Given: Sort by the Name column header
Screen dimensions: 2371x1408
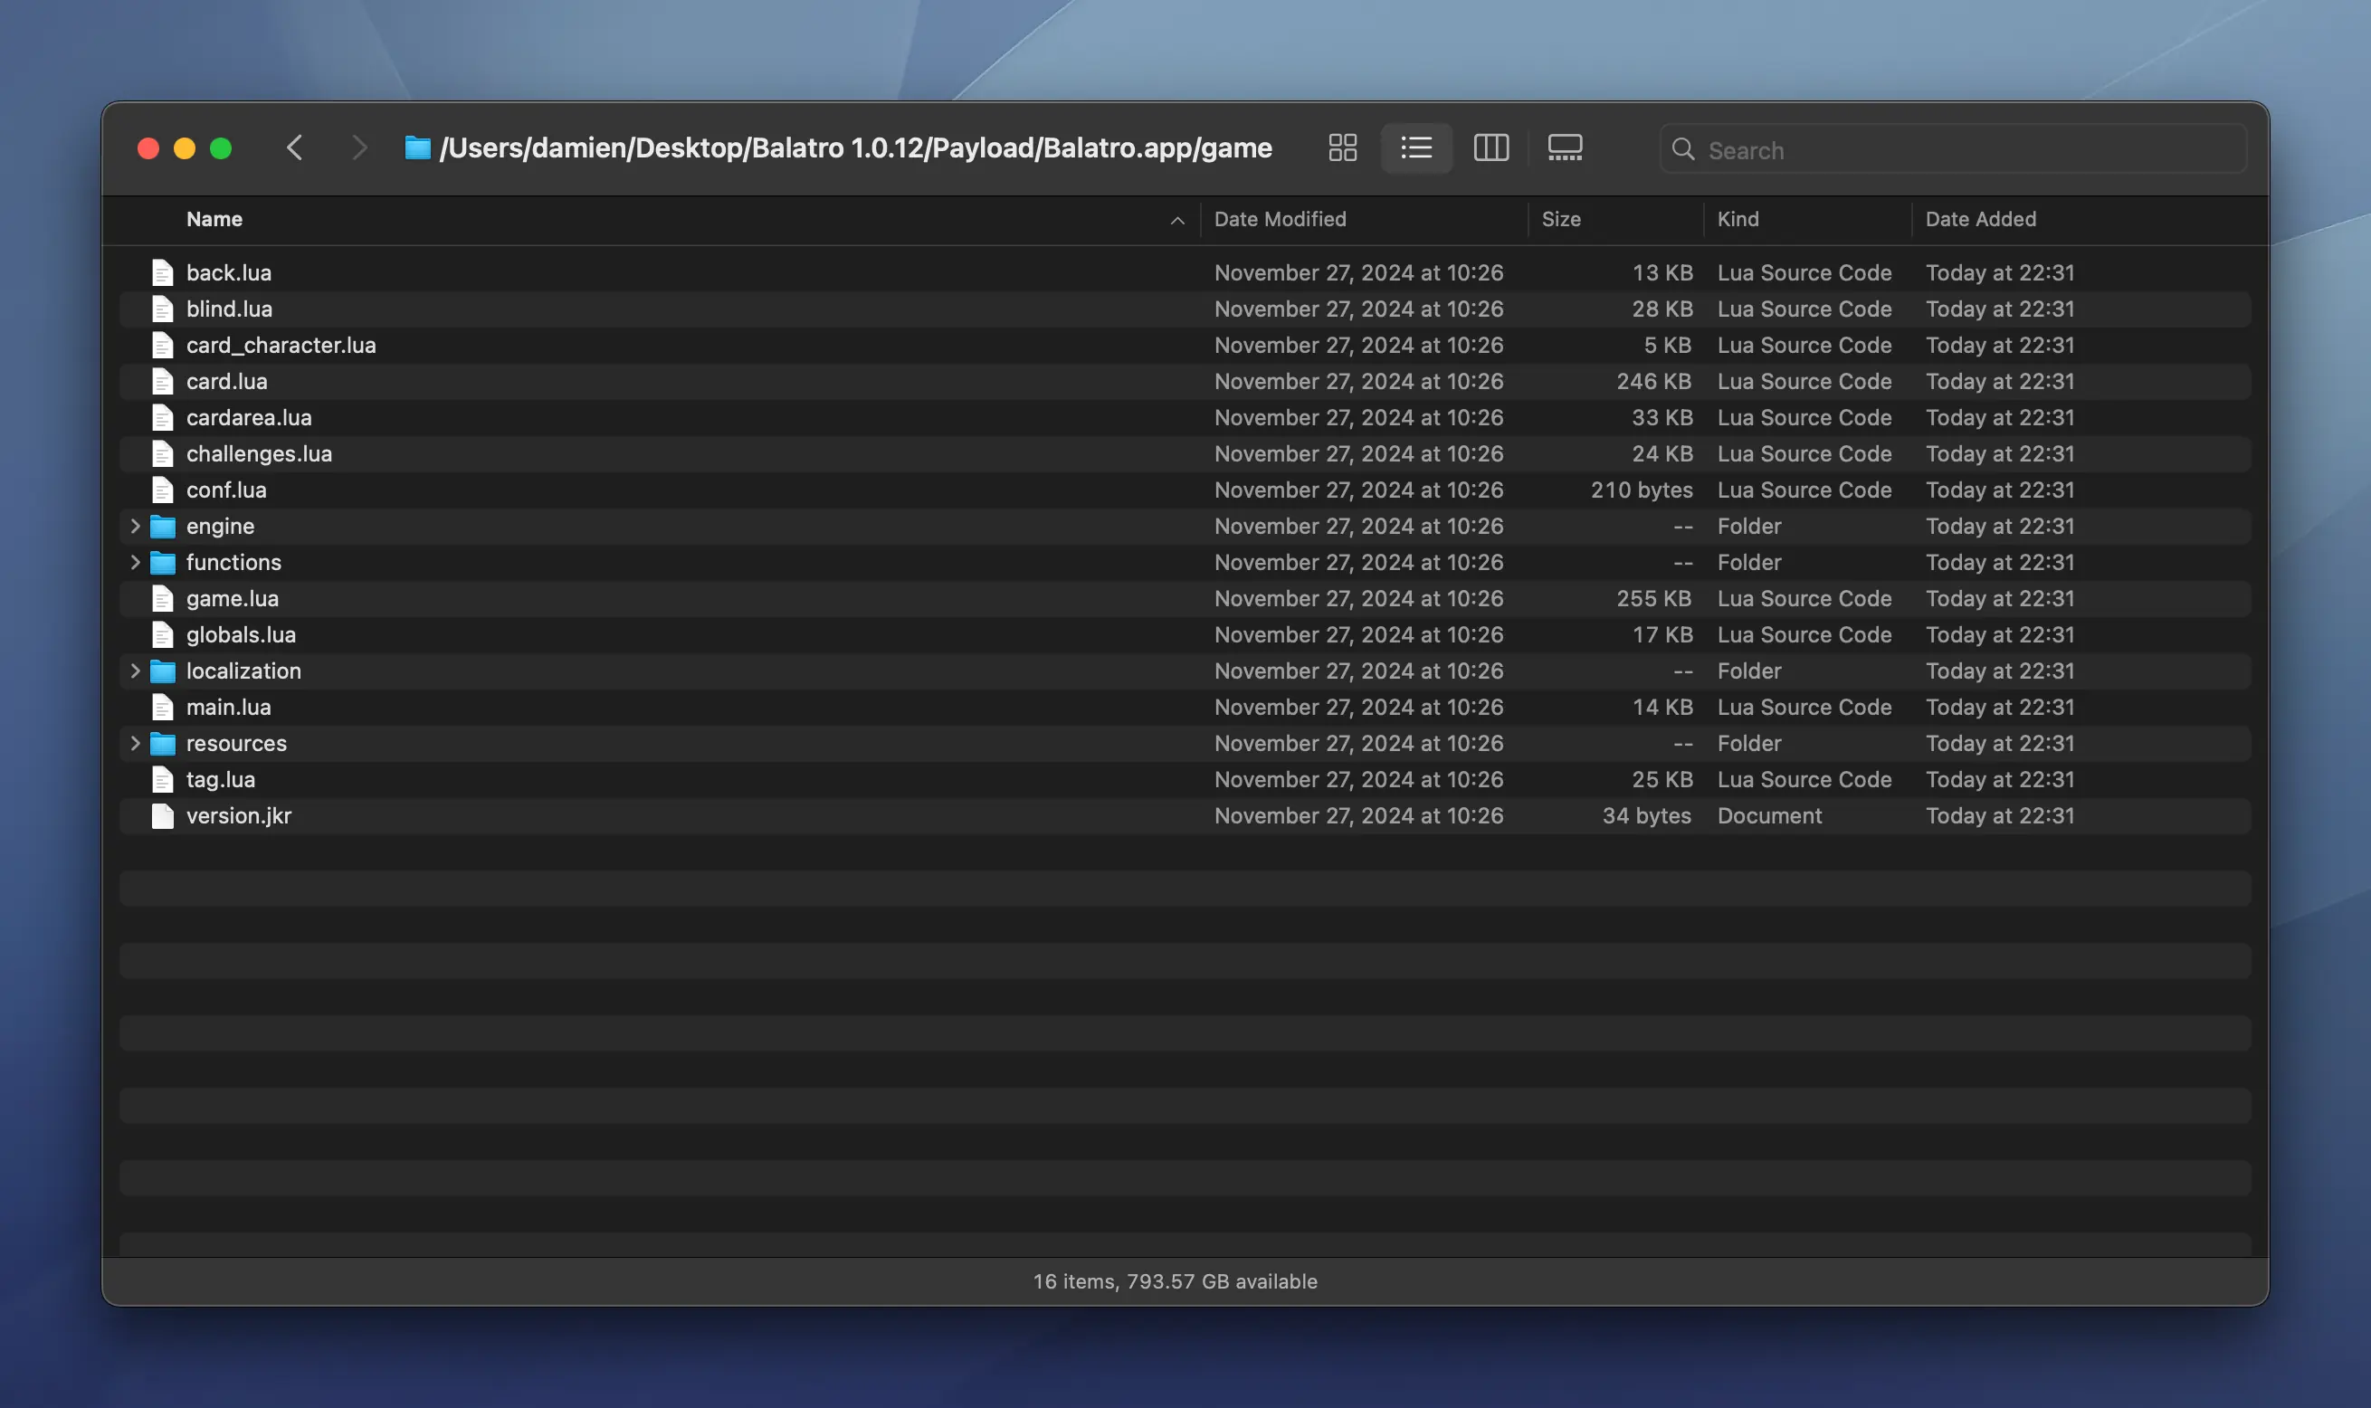Looking at the screenshot, I should pos(214,219).
